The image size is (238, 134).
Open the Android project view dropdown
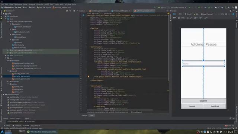click(x=9, y=11)
